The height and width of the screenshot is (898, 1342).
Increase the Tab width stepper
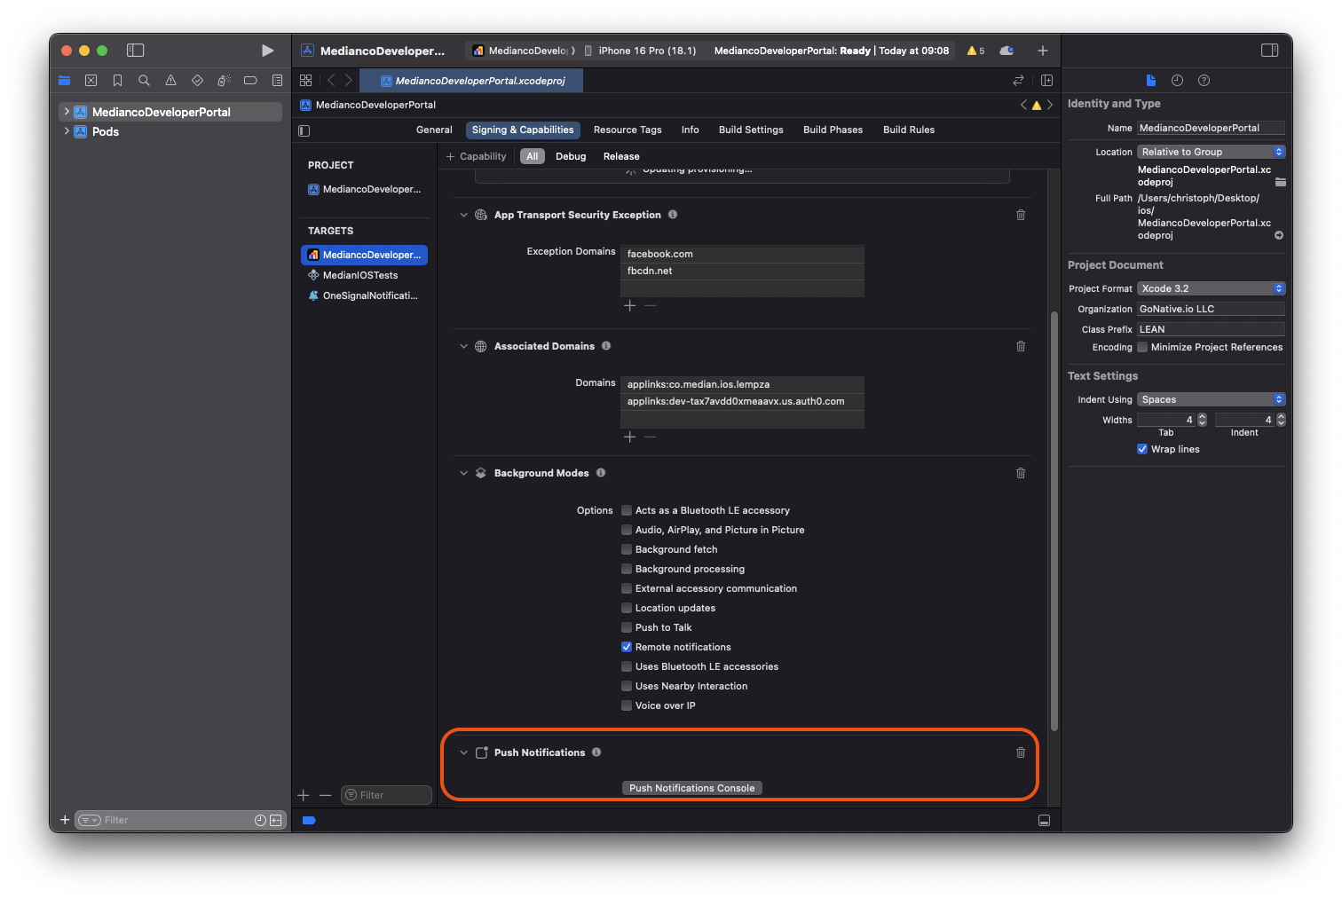[1203, 416]
